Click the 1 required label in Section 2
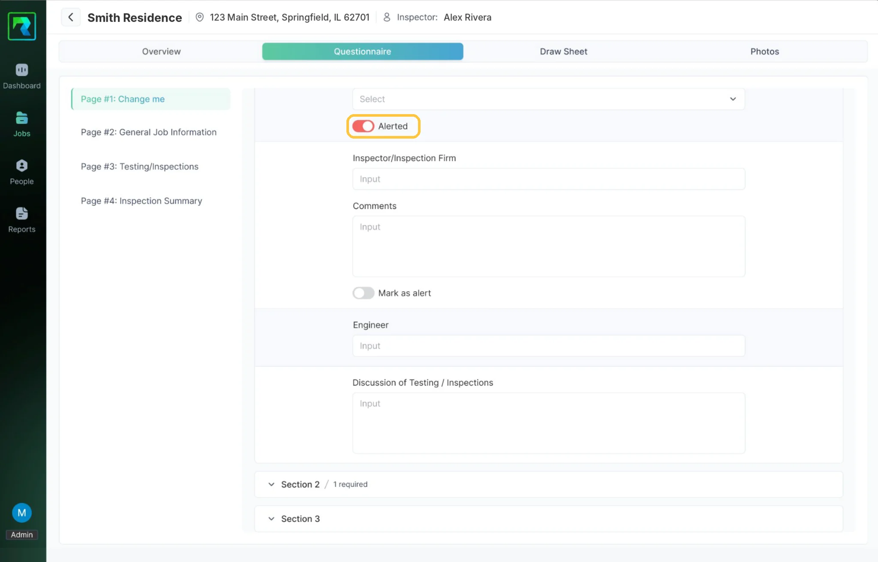The width and height of the screenshot is (878, 562). tap(350, 484)
